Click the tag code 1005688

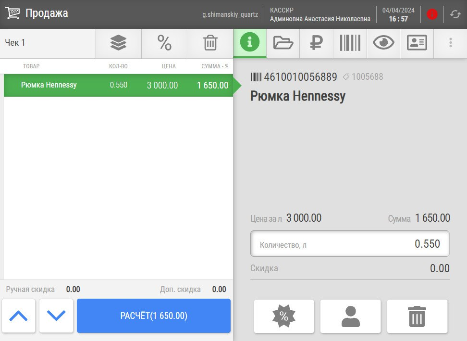367,77
